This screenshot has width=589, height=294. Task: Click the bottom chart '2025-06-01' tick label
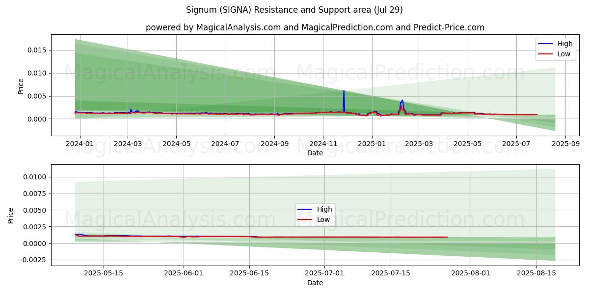click(x=184, y=274)
